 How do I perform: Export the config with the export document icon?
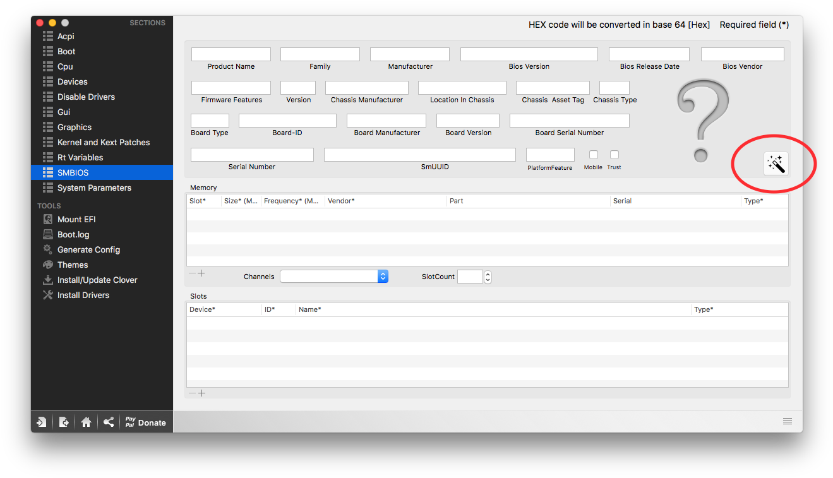pyautogui.click(x=64, y=421)
